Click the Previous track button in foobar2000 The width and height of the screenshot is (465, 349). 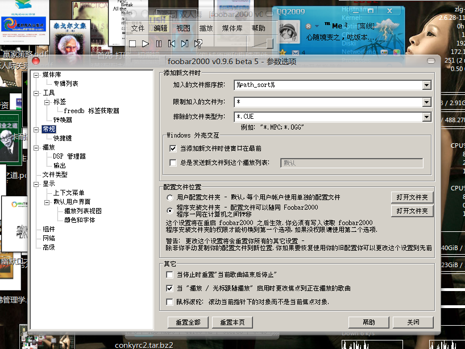[x=172, y=44]
